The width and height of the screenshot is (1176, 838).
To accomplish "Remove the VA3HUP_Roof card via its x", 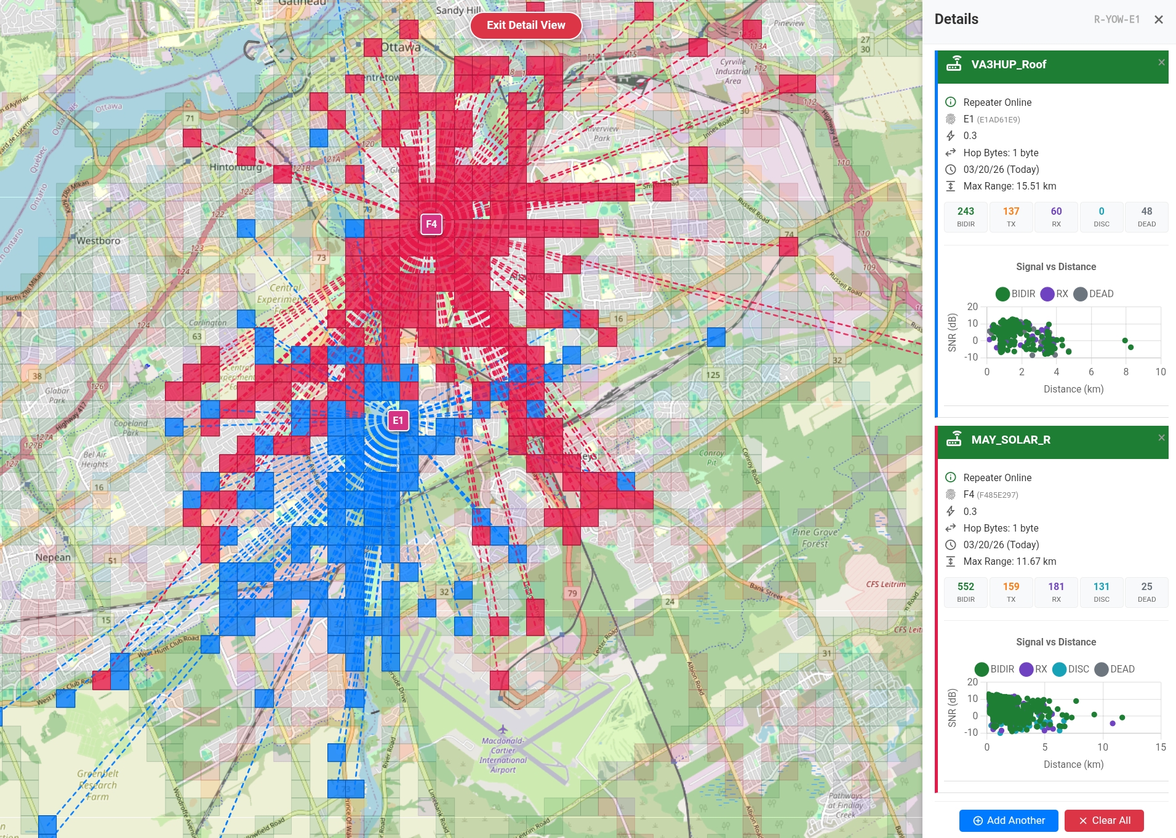I will [x=1161, y=63].
